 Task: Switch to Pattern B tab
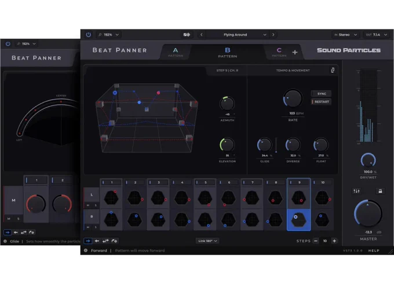tap(227, 52)
